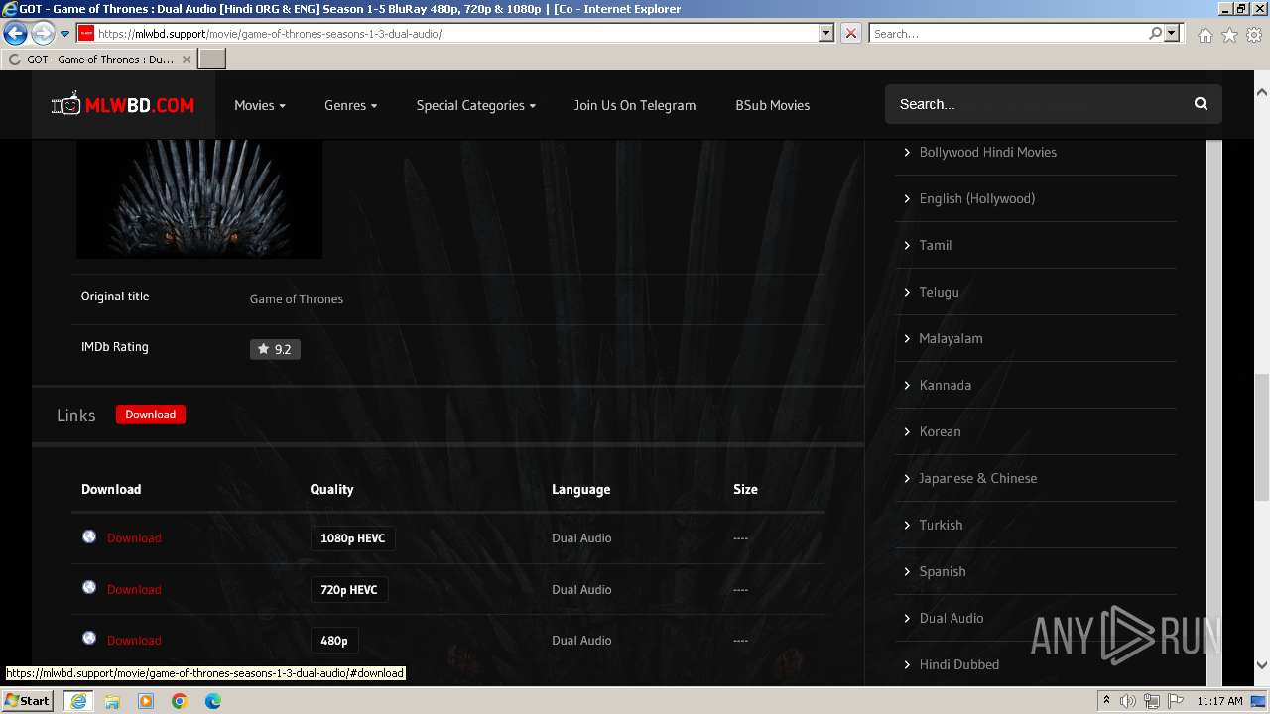Focus the site Search... input field
The image size is (1270, 714).
[1037, 104]
